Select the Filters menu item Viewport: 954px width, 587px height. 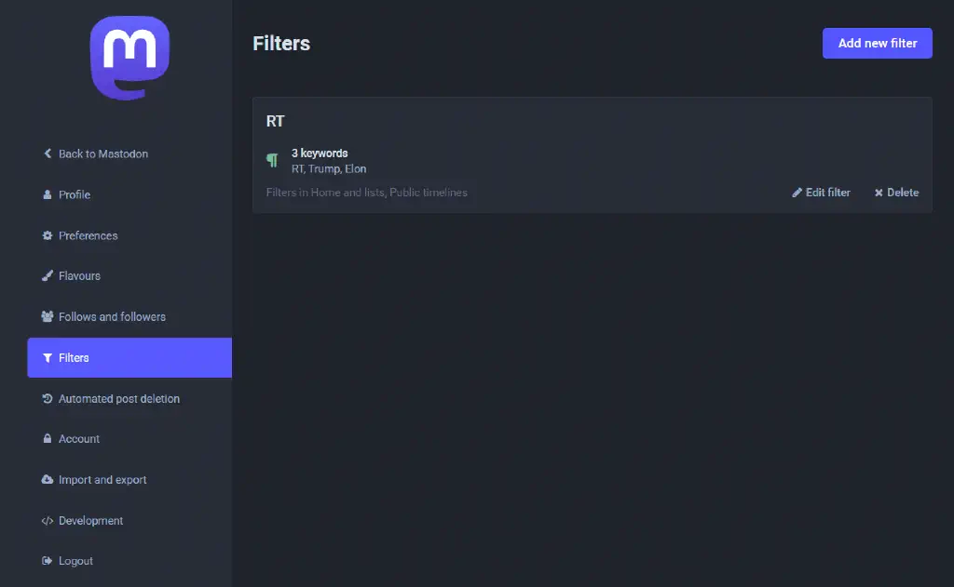(129, 358)
